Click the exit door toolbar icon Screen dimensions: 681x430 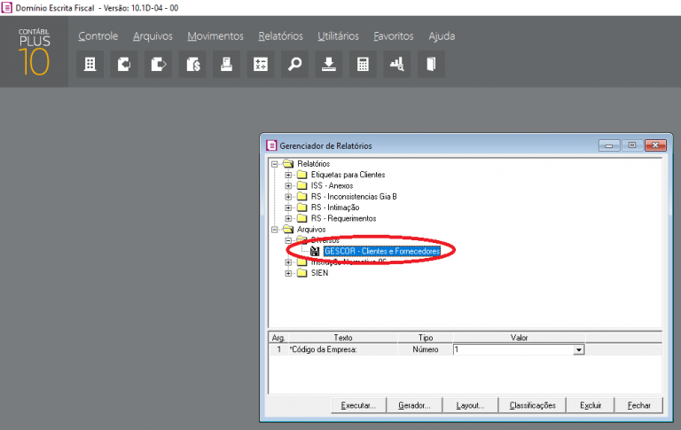tap(431, 64)
